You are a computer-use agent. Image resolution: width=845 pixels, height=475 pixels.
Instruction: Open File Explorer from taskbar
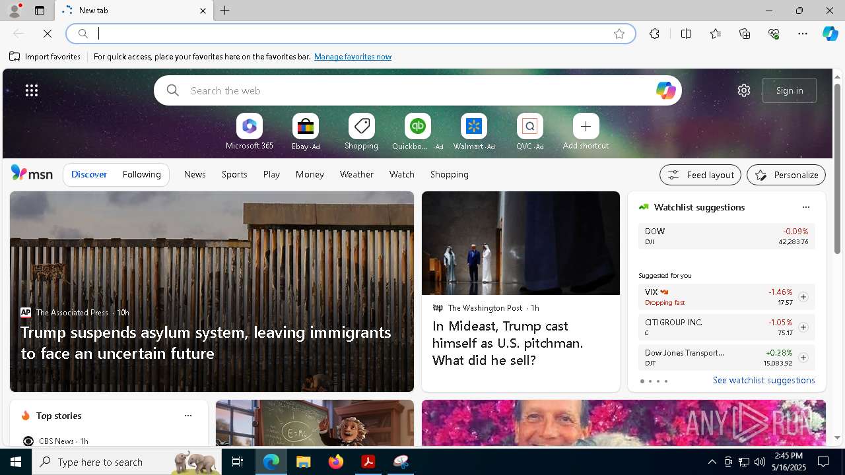coord(303,462)
